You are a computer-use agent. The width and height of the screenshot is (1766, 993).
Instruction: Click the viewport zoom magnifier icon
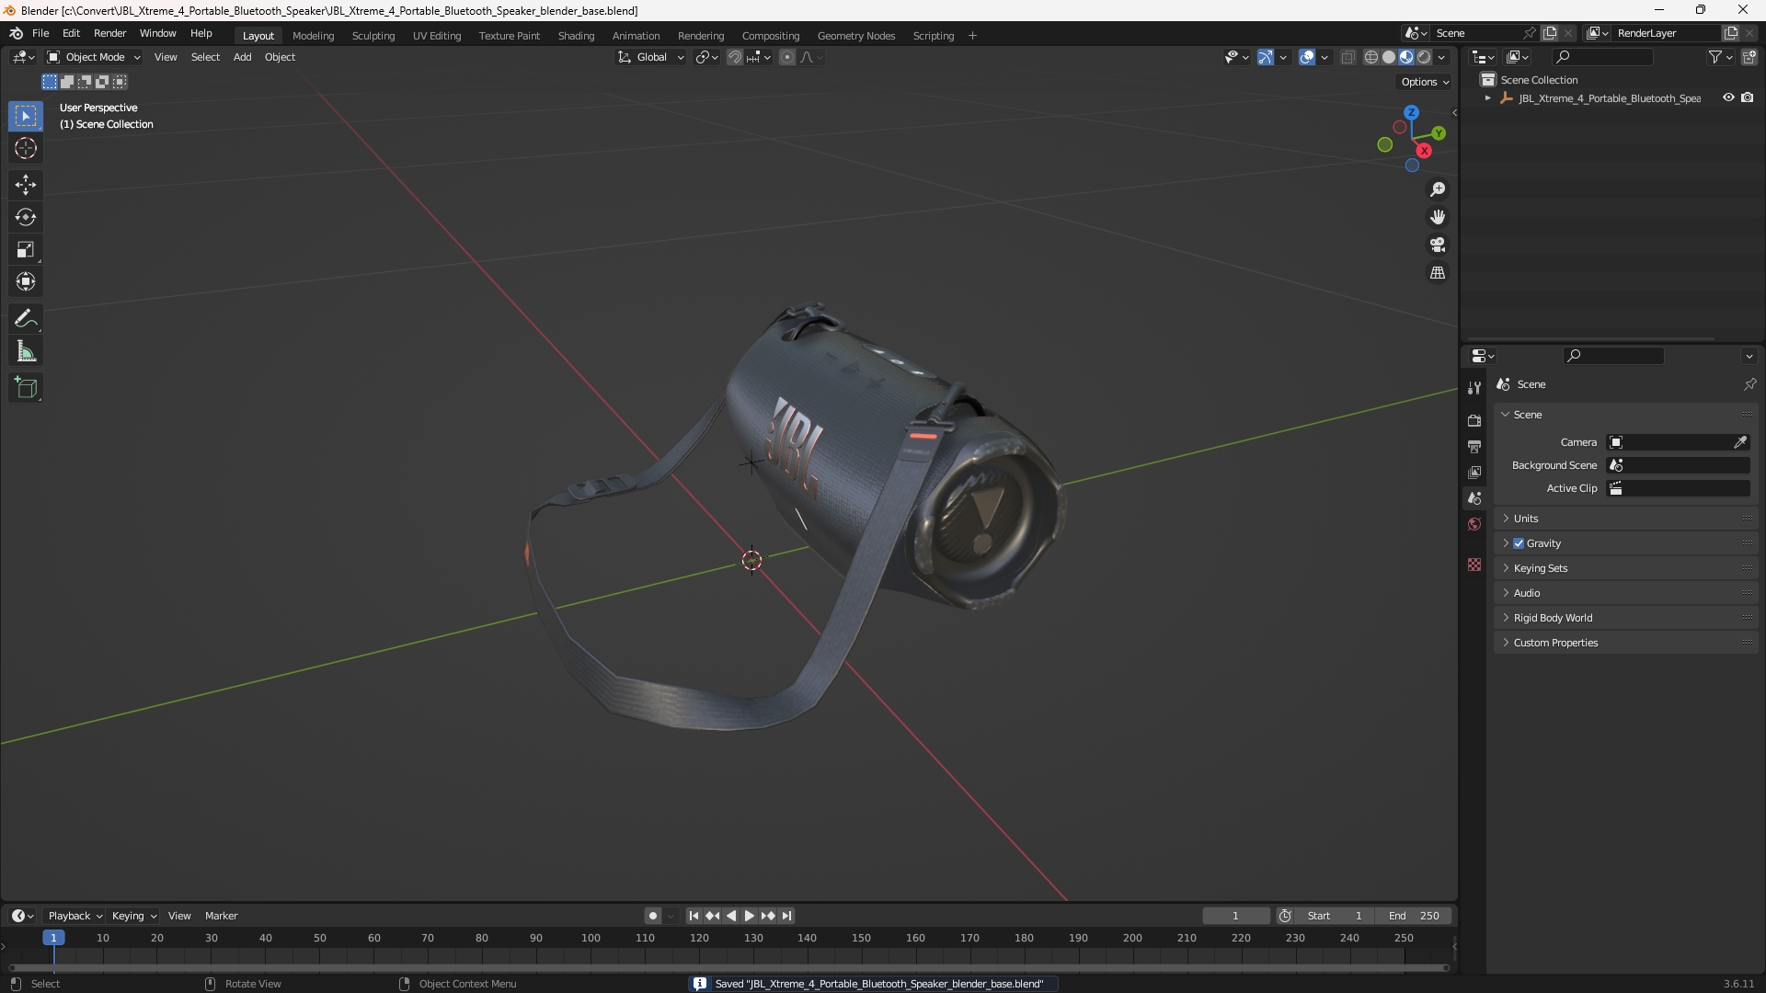[x=1438, y=189]
